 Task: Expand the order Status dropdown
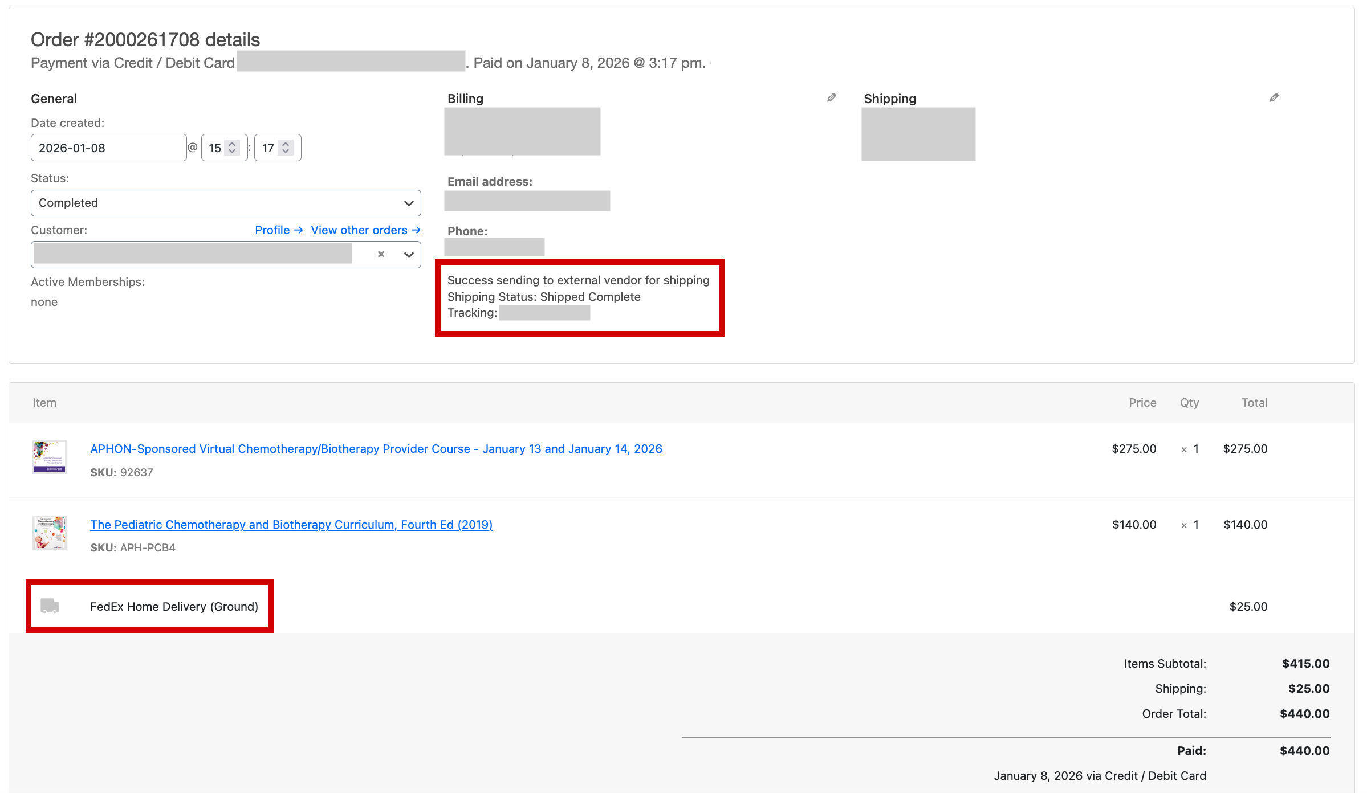[226, 203]
